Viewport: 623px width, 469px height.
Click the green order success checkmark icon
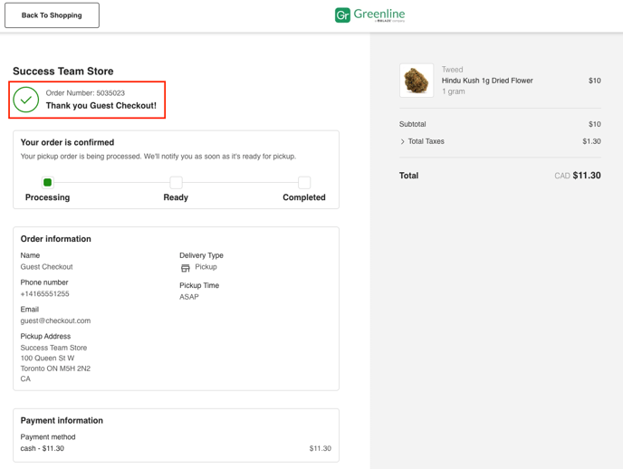pos(26,100)
